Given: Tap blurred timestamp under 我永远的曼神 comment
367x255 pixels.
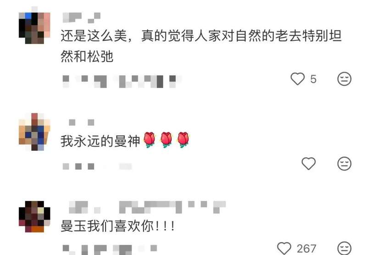Looking at the screenshot, I should tap(97, 166).
